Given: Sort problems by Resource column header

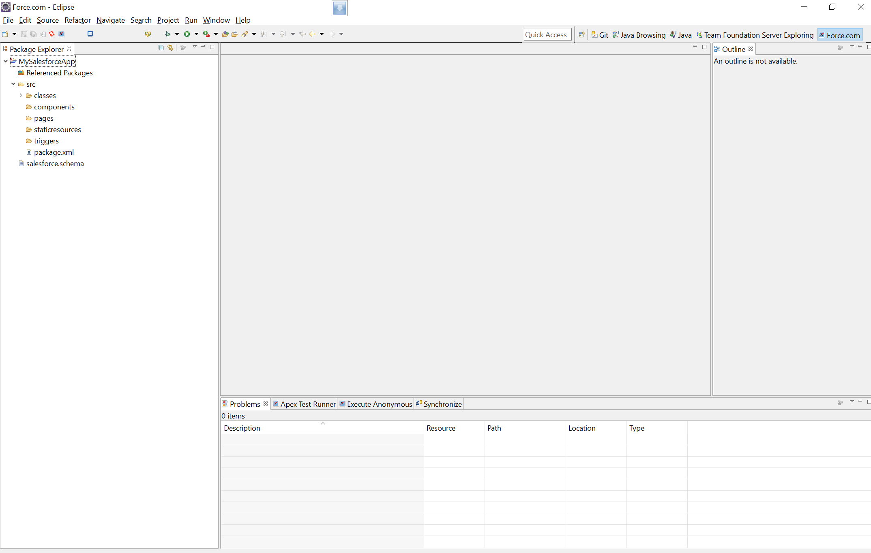Looking at the screenshot, I should pos(454,428).
